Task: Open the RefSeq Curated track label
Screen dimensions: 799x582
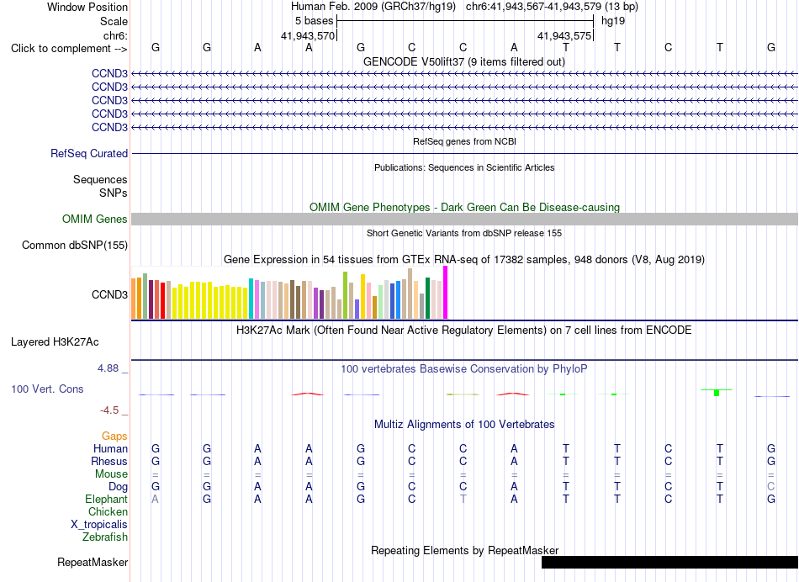Action: [89, 153]
